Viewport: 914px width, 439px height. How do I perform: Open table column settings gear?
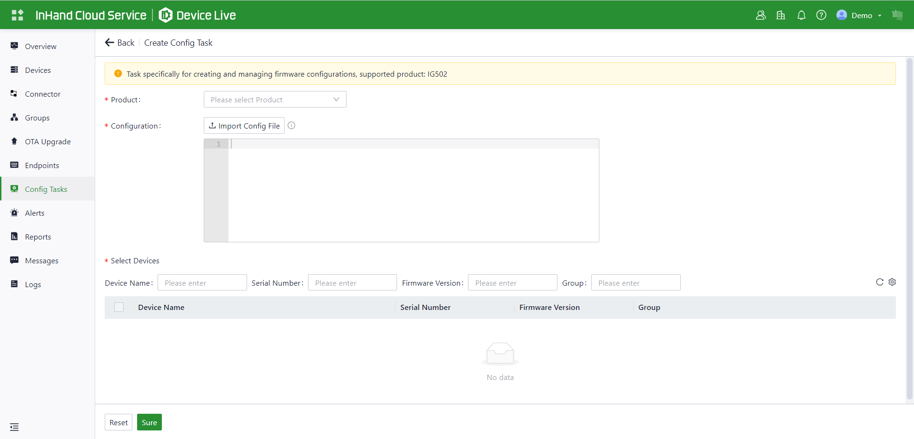pyautogui.click(x=892, y=282)
